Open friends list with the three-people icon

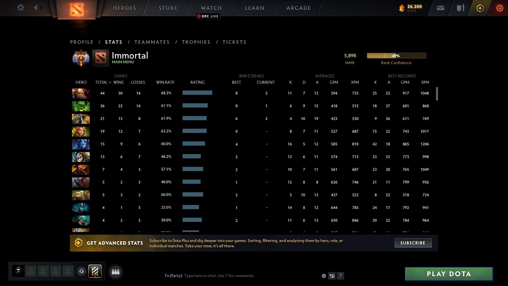pos(116,272)
